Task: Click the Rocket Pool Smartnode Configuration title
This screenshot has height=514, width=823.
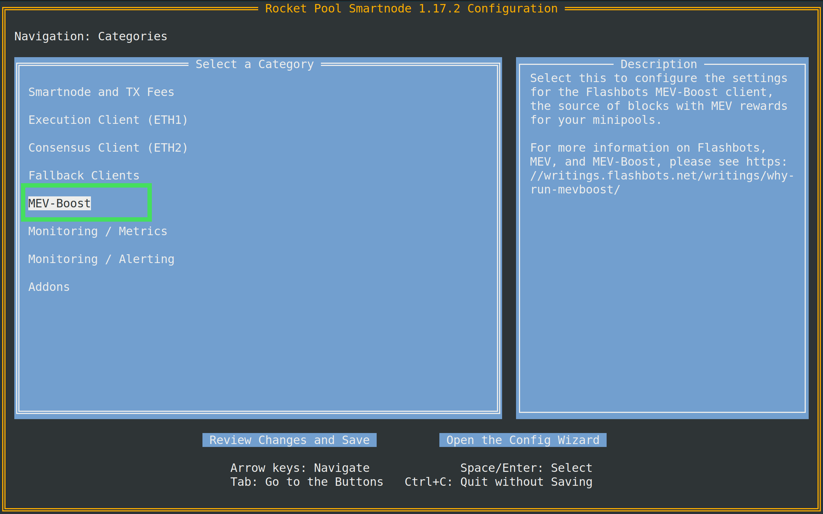Action: tap(411, 8)
